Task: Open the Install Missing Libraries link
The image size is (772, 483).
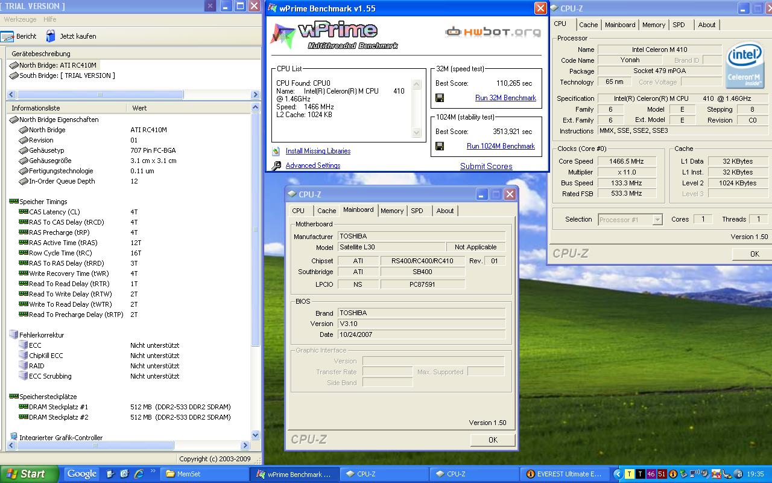Action: point(318,151)
